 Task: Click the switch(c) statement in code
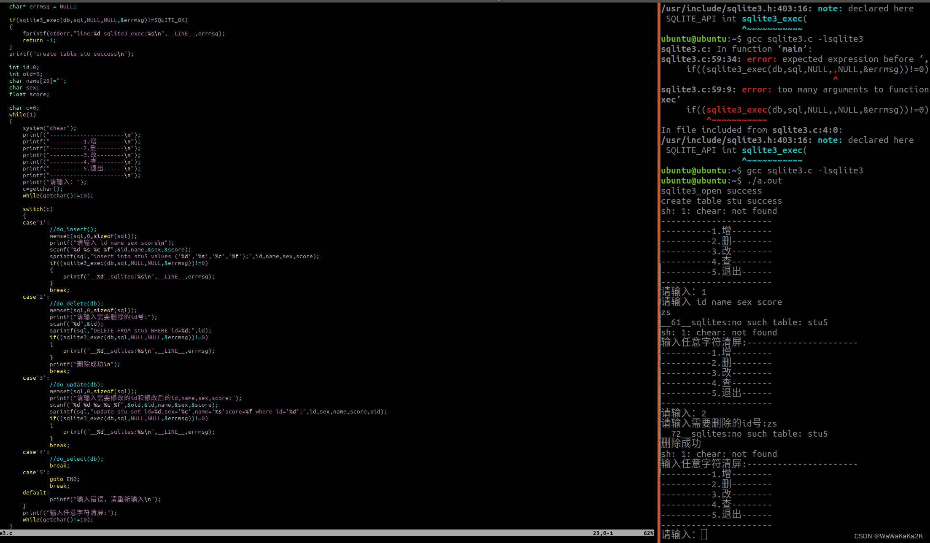point(38,209)
